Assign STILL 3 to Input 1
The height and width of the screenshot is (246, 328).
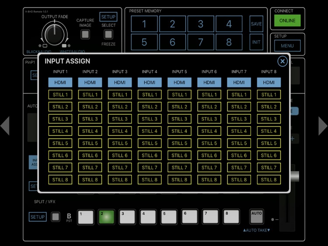tap(60, 119)
